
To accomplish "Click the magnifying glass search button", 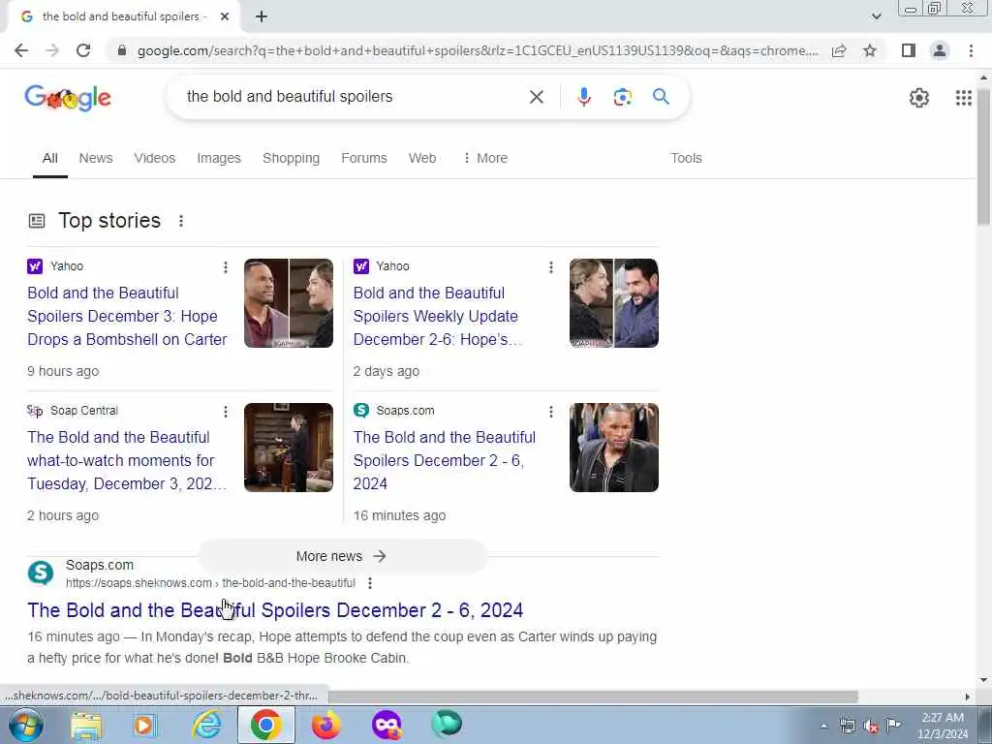I will [x=661, y=97].
